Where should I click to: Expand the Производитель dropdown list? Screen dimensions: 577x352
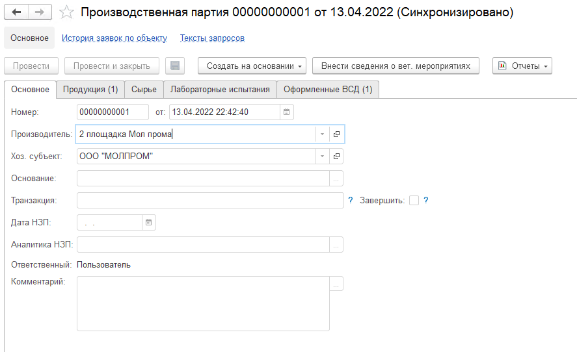323,134
